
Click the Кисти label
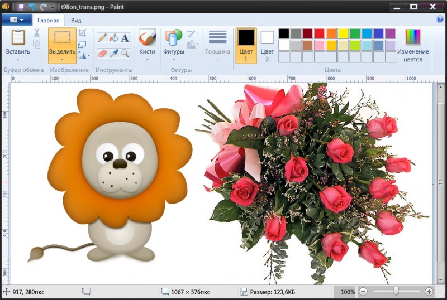147,51
